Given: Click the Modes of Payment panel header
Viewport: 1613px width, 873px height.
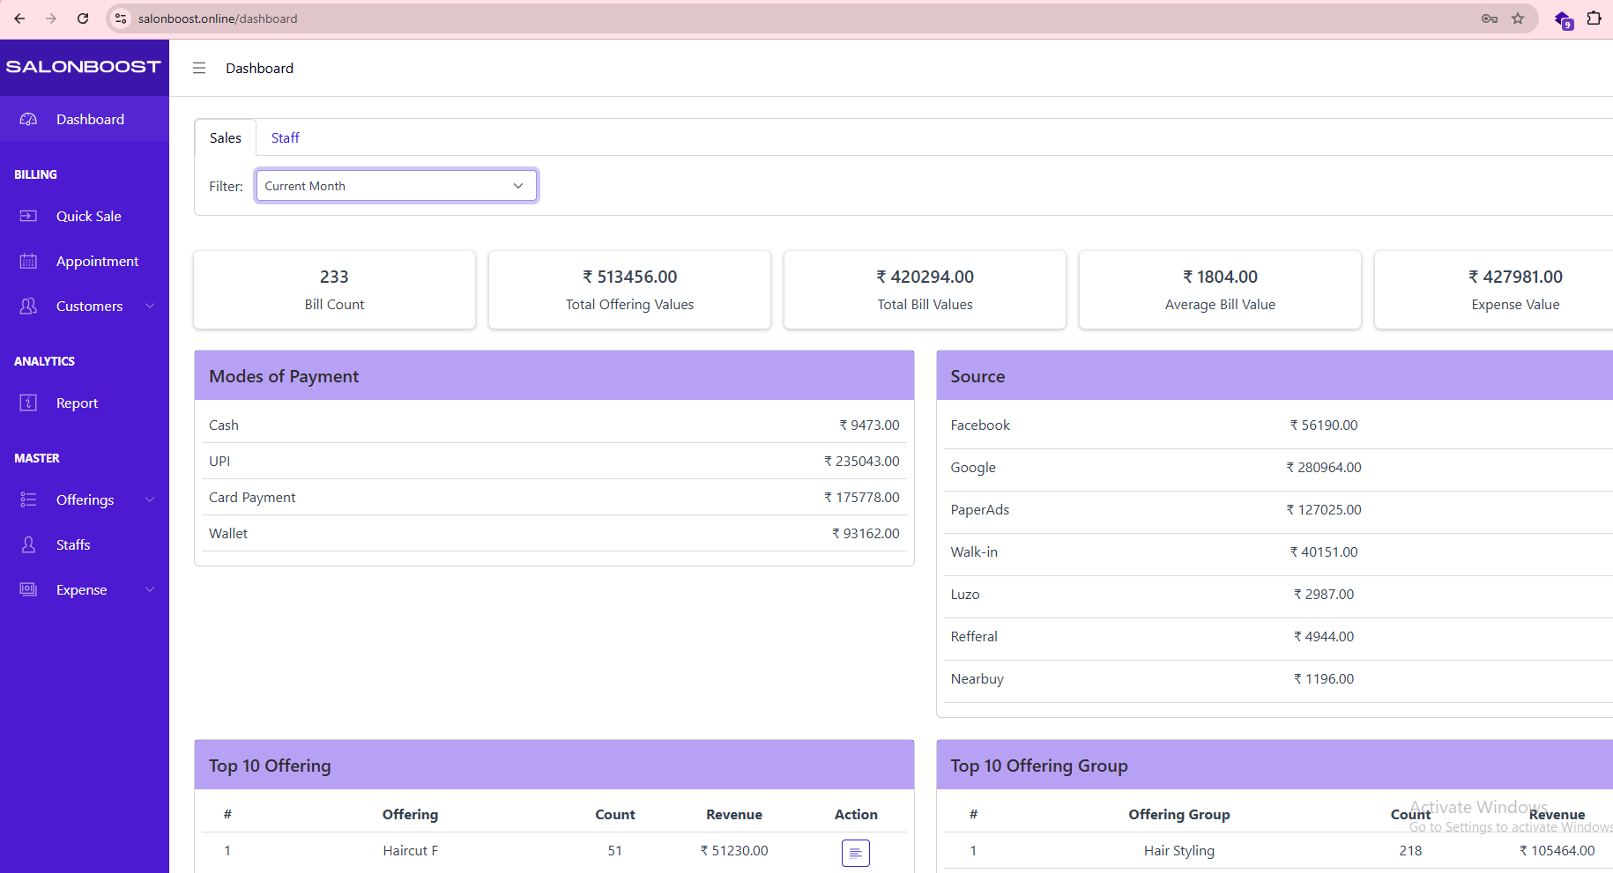Looking at the screenshot, I should pos(554,376).
